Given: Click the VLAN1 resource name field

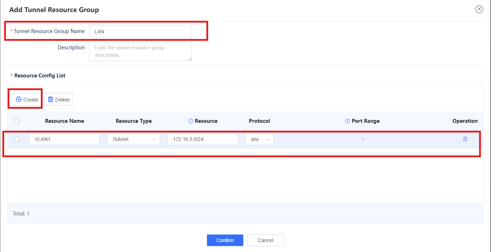Looking at the screenshot, I should coord(65,139).
